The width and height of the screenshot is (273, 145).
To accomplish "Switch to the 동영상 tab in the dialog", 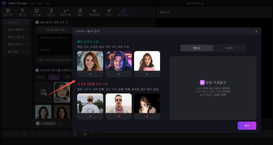I will (x=197, y=48).
